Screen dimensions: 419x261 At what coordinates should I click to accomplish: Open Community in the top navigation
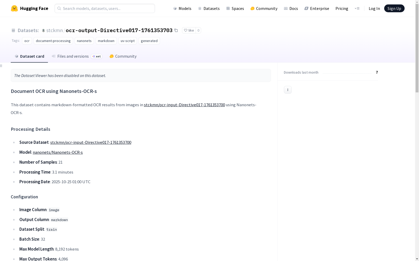tap(264, 8)
